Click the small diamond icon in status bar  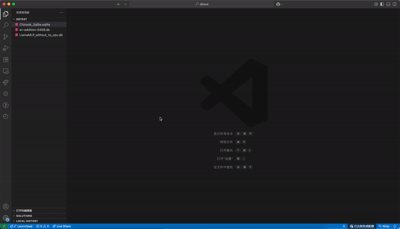pyautogui.click(x=344, y=226)
